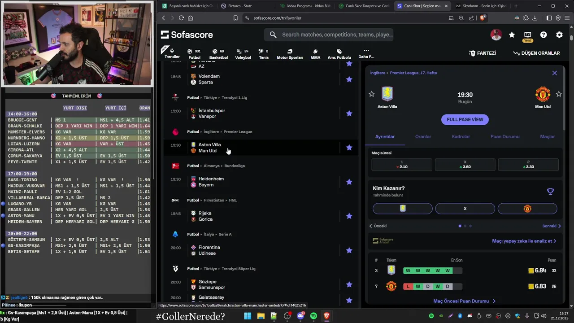Open Spotify from the taskbar

(313, 316)
